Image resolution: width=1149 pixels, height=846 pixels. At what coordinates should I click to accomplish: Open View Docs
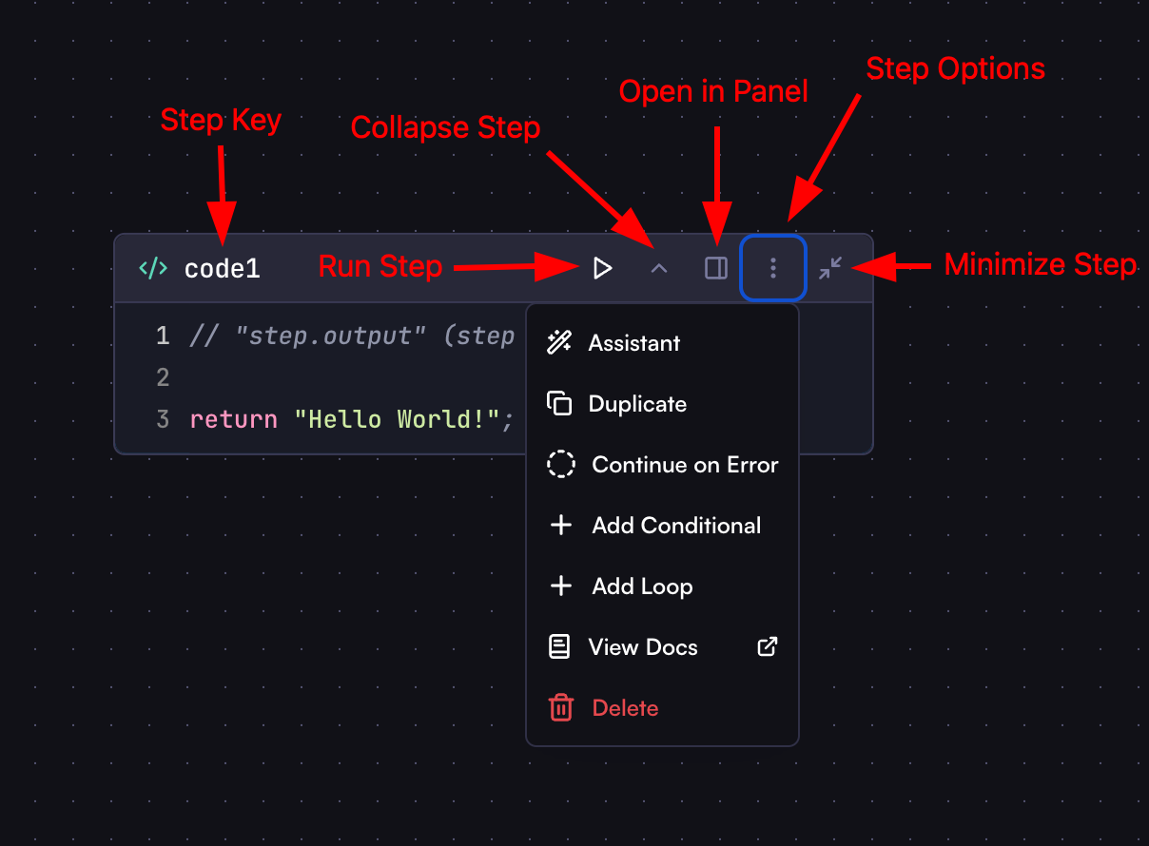pos(645,646)
